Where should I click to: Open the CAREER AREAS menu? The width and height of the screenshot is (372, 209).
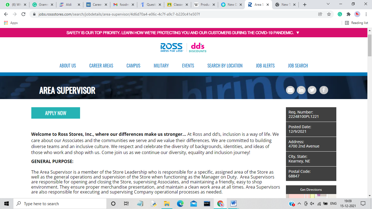[101, 66]
